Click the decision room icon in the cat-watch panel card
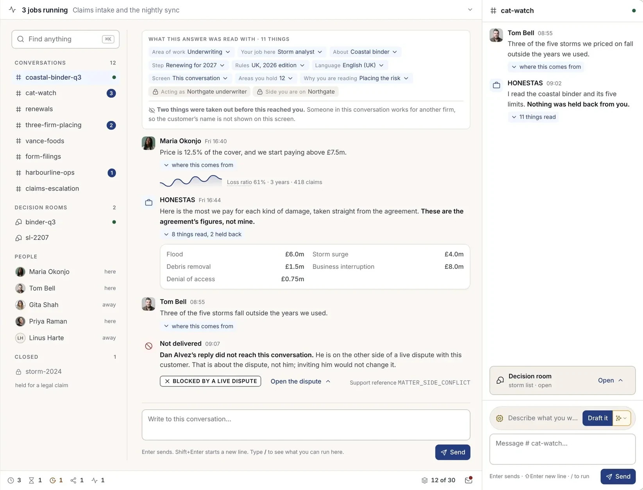 point(500,380)
